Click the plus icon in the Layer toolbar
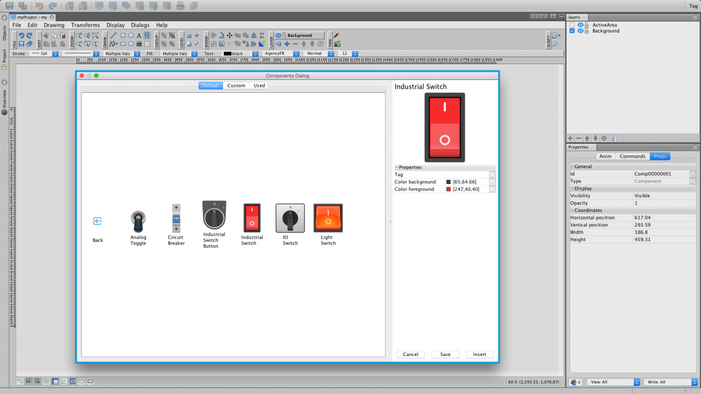Viewport: 701px width, 394px height. (x=287, y=44)
